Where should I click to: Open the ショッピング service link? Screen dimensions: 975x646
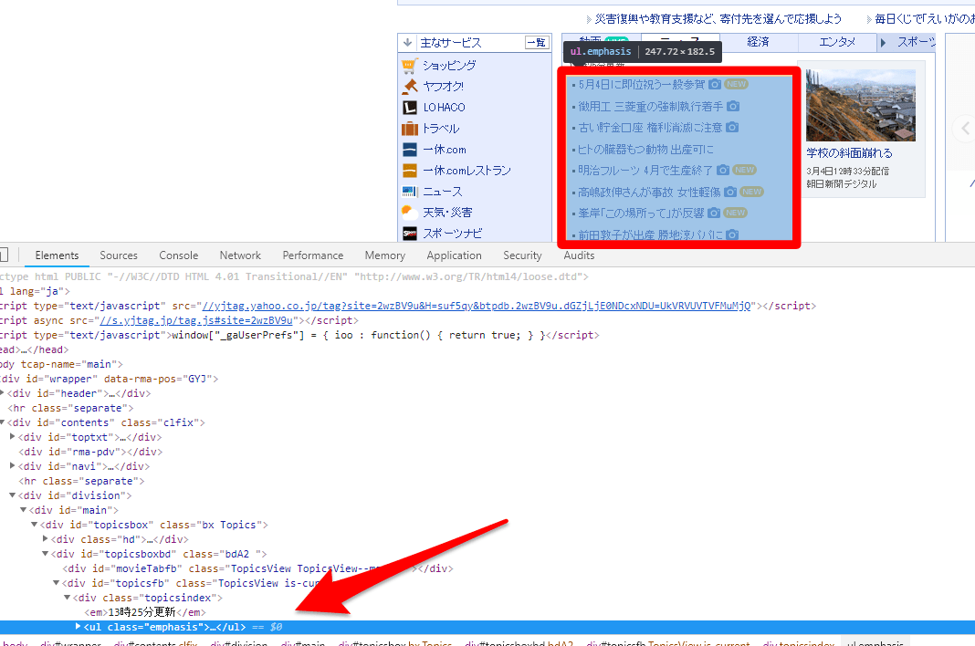tap(449, 66)
